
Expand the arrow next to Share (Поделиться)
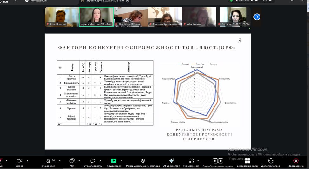click(122, 161)
